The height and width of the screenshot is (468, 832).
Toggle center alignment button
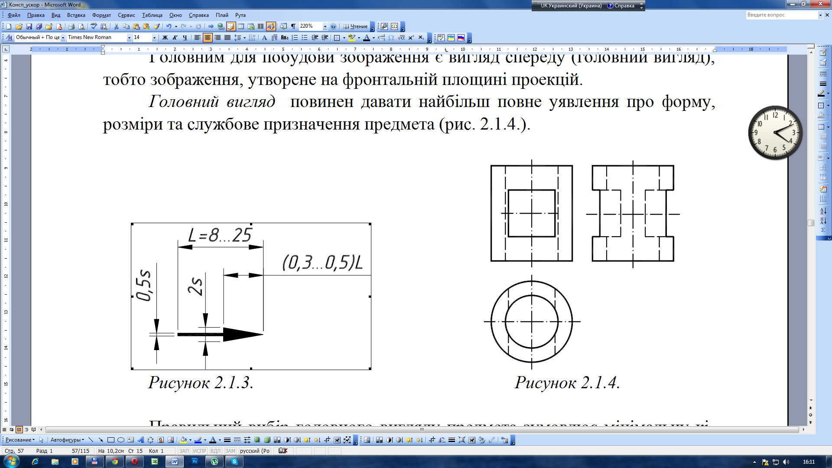tap(208, 38)
